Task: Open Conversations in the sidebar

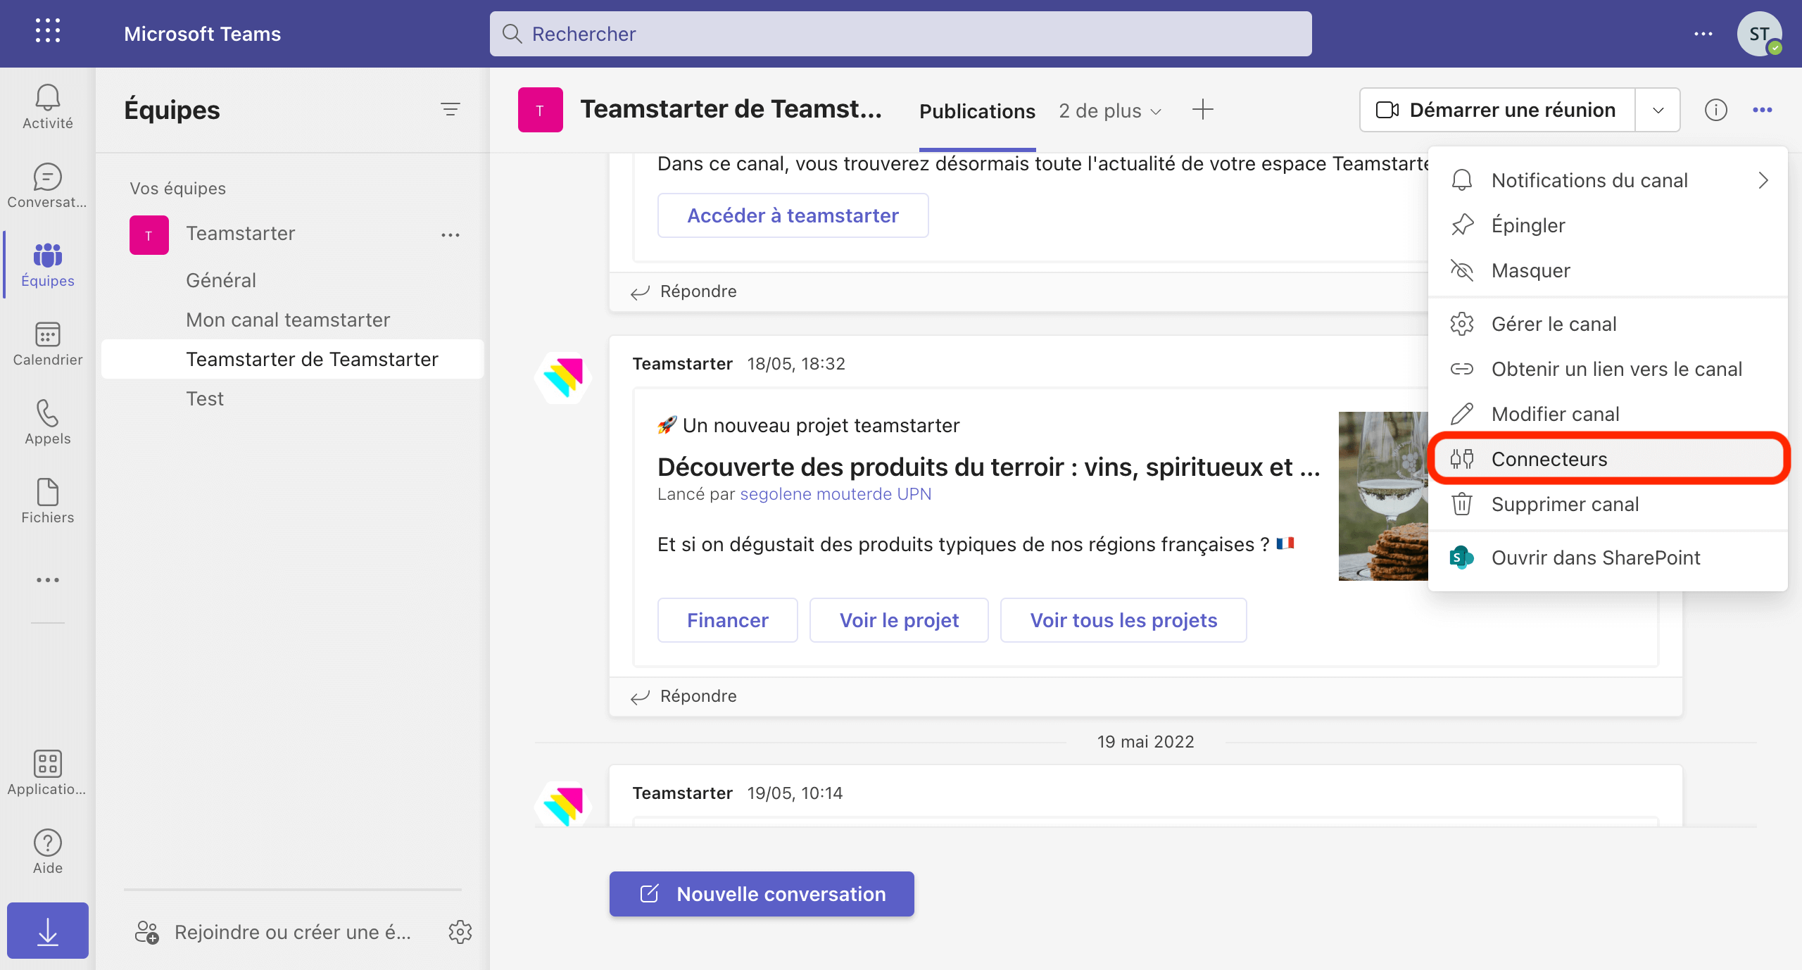Action: pyautogui.click(x=47, y=186)
